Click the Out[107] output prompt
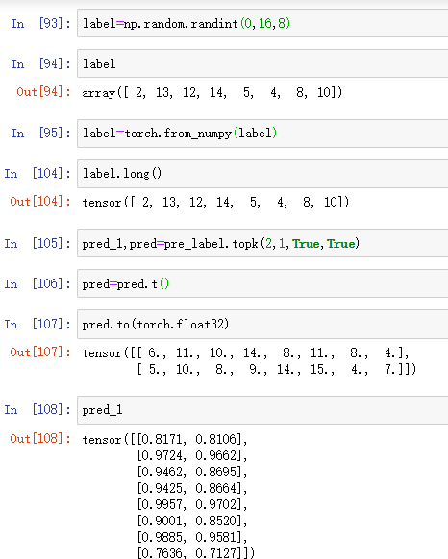 point(40,352)
